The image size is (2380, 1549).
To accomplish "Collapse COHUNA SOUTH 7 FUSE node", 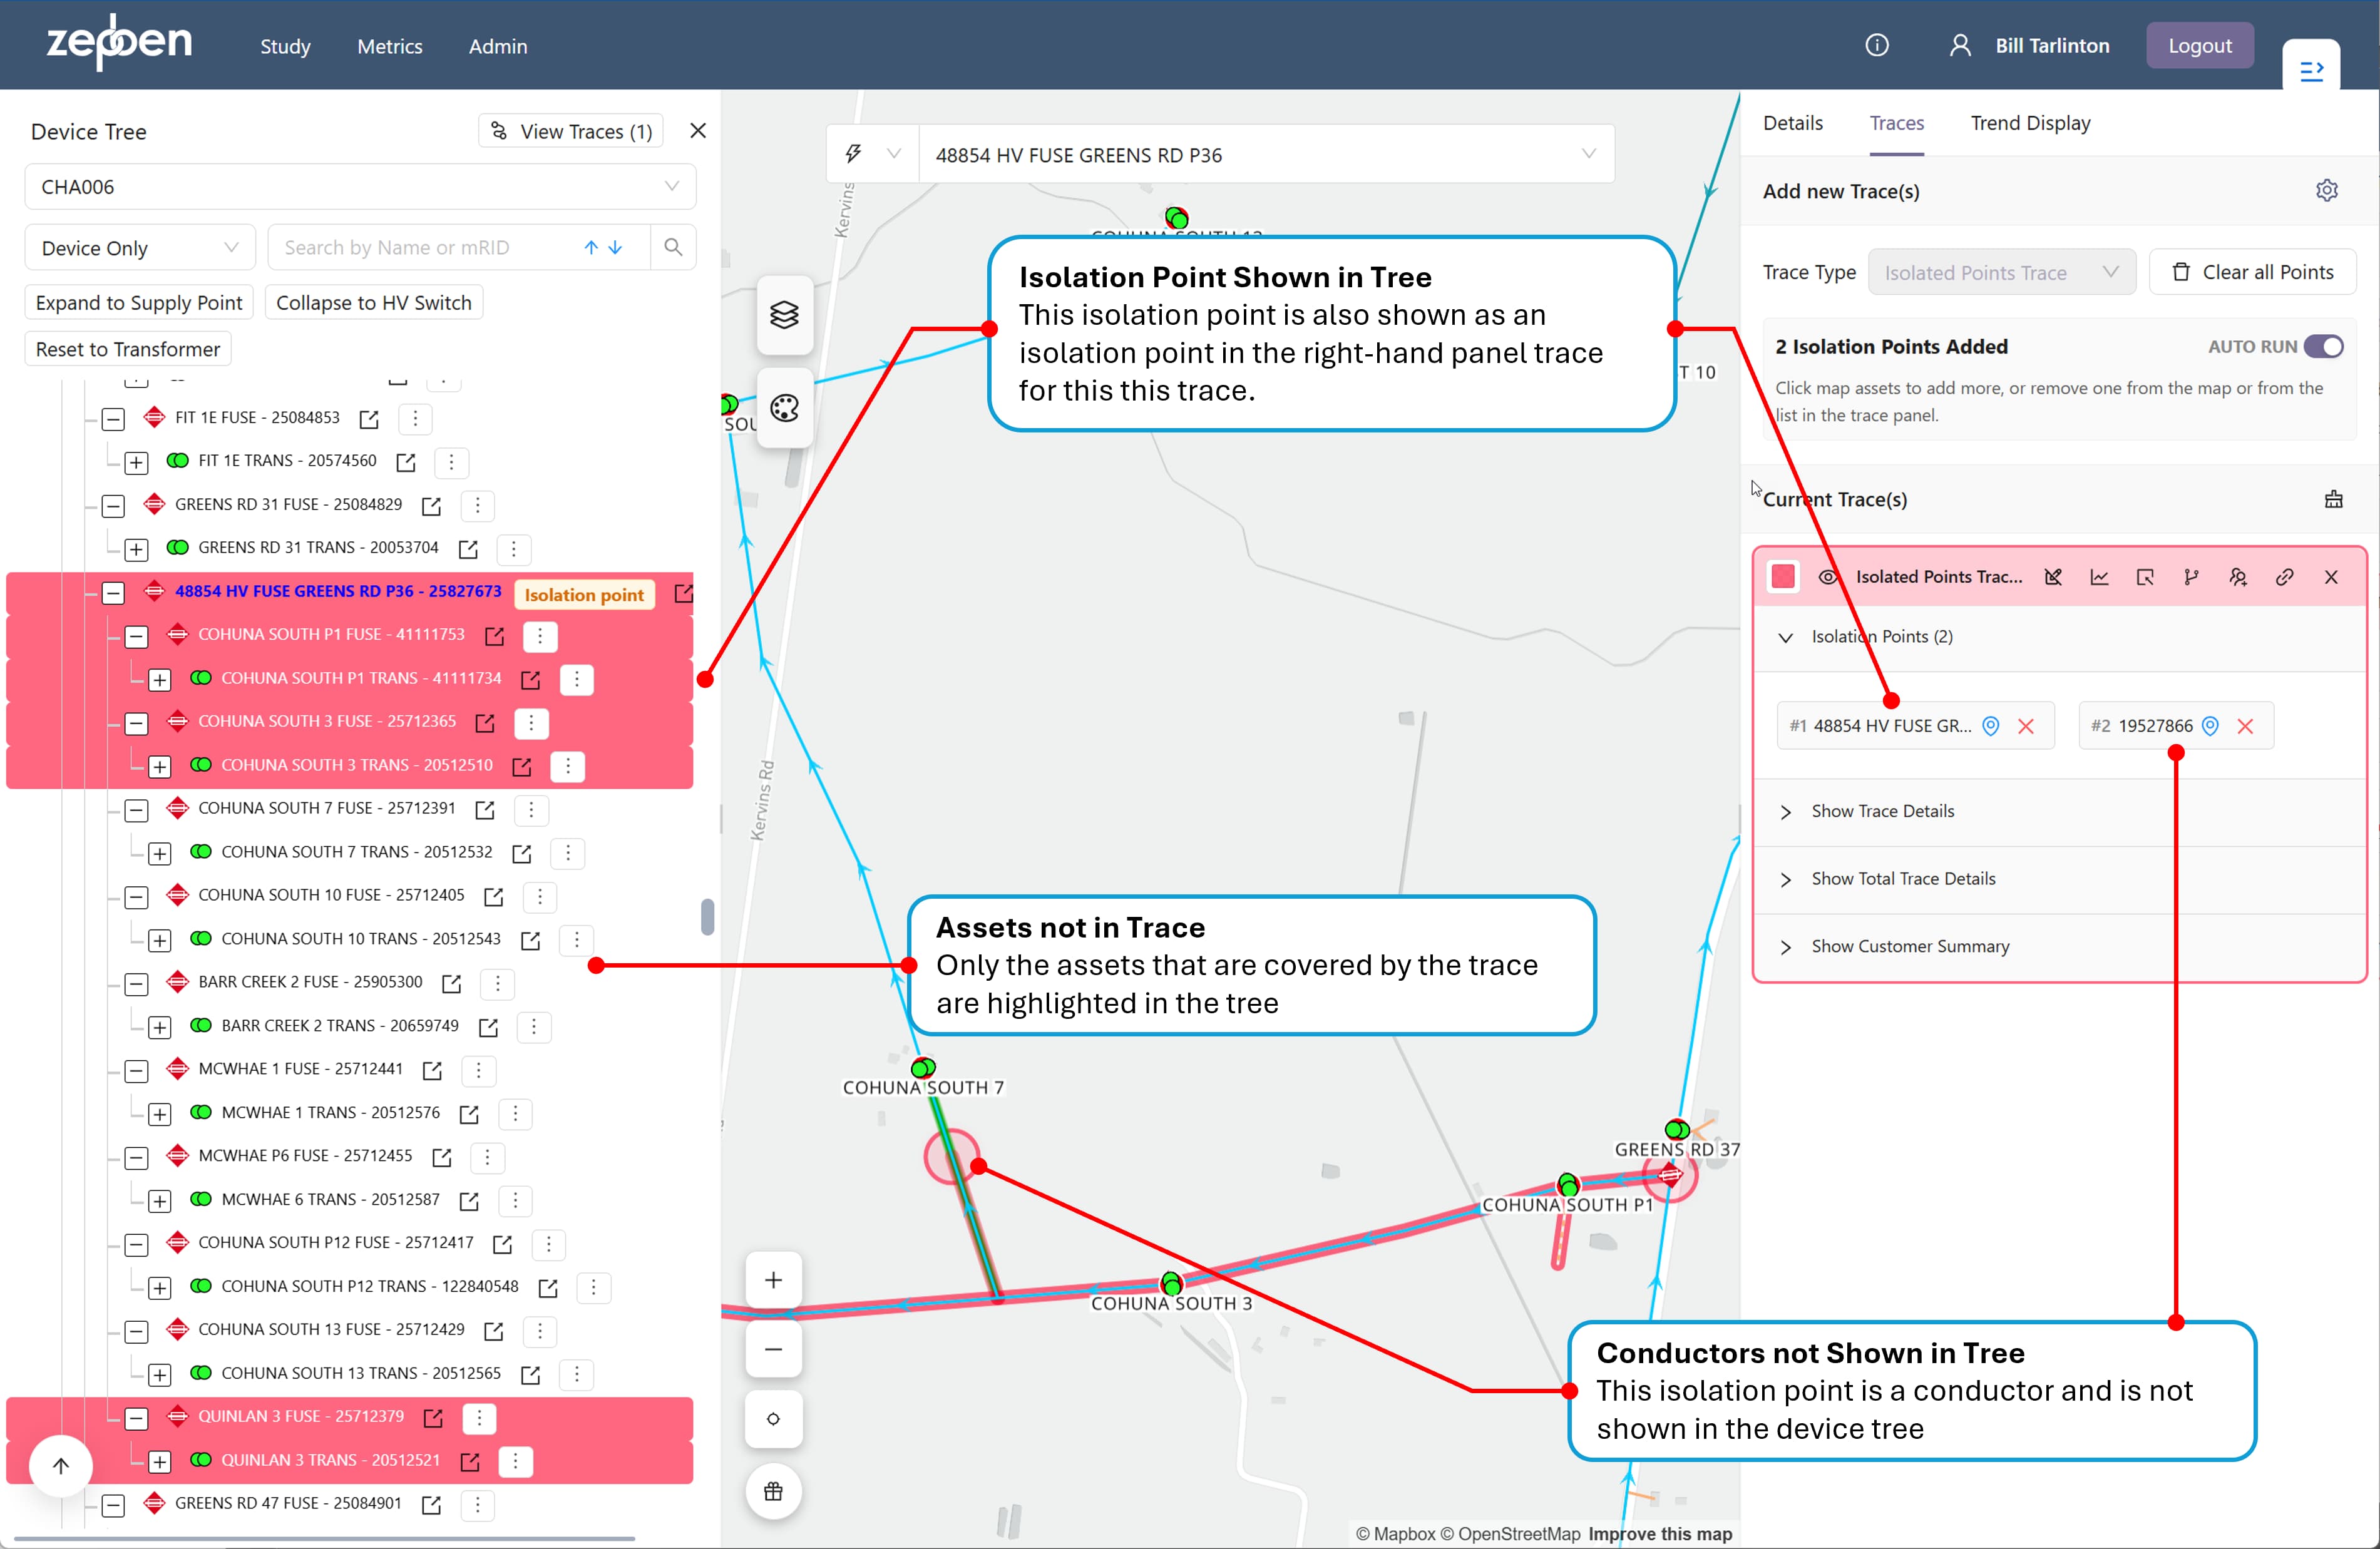I will 136,810.
